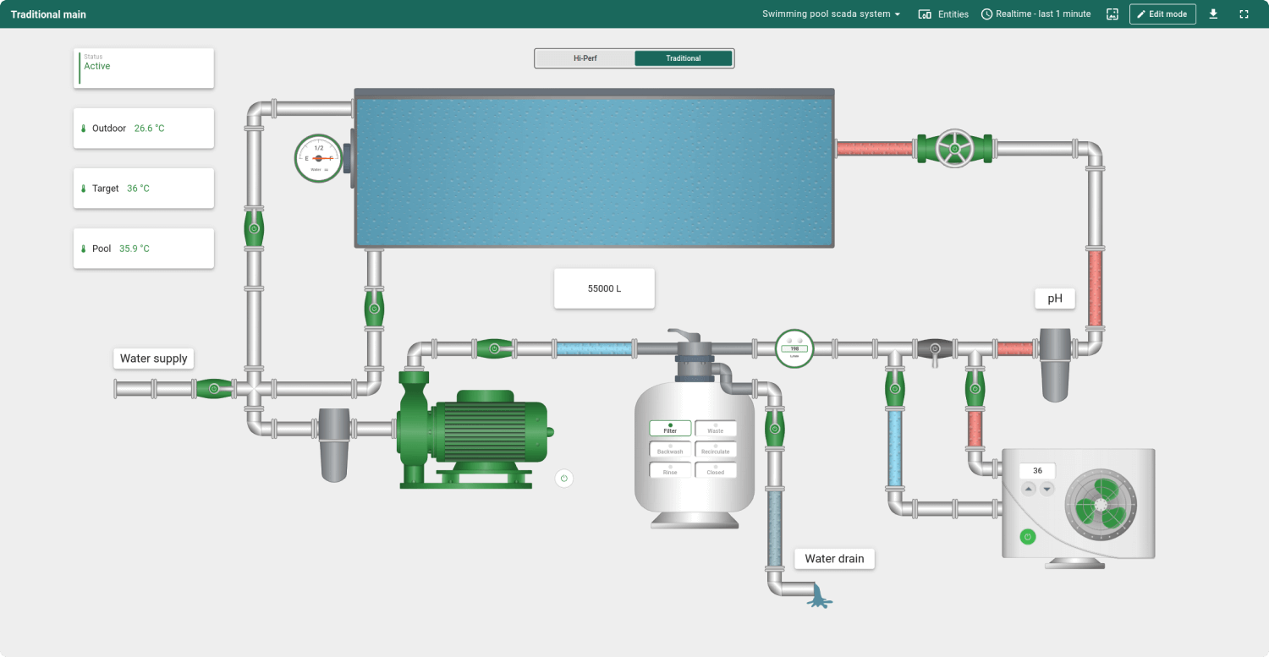The height and width of the screenshot is (657, 1269).
Task: Toggle the valve above the red heat pump pipe
Action: pos(975,389)
